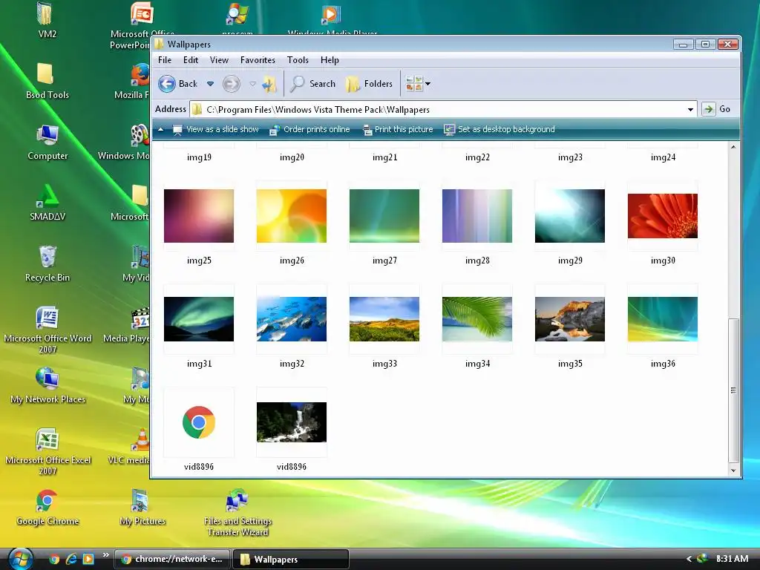Open the Back history dropdown arrow

point(210,84)
